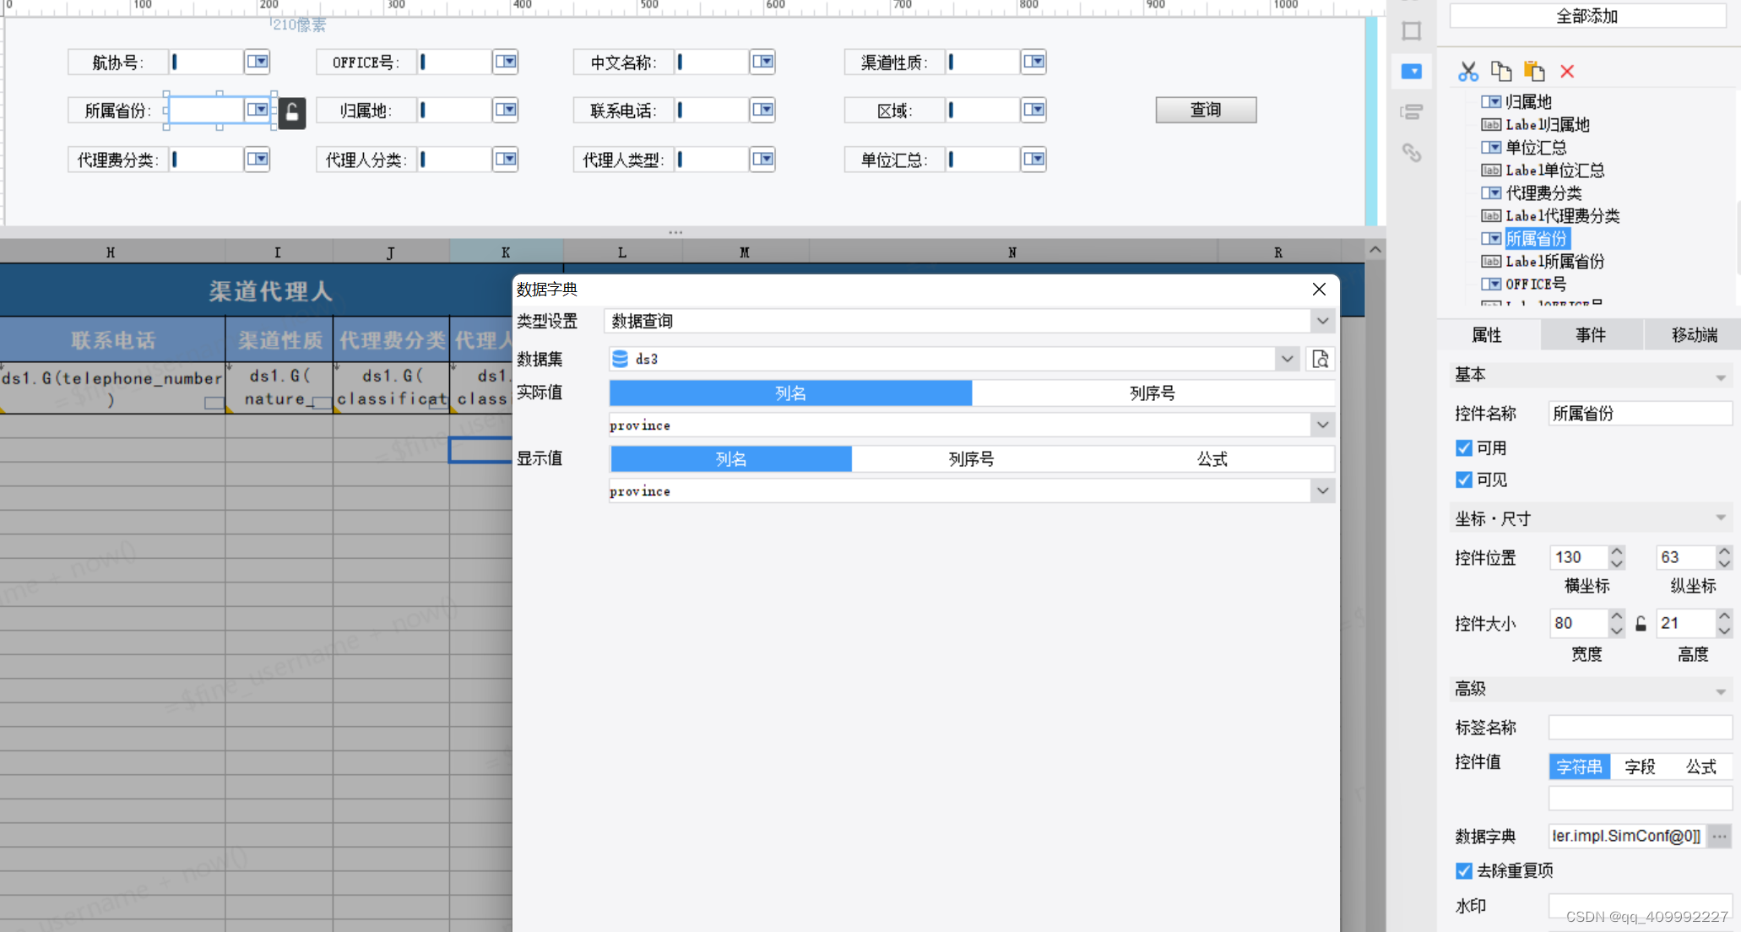The height and width of the screenshot is (932, 1741).
Task: Open the 类型设置 dropdown
Action: 1322,321
